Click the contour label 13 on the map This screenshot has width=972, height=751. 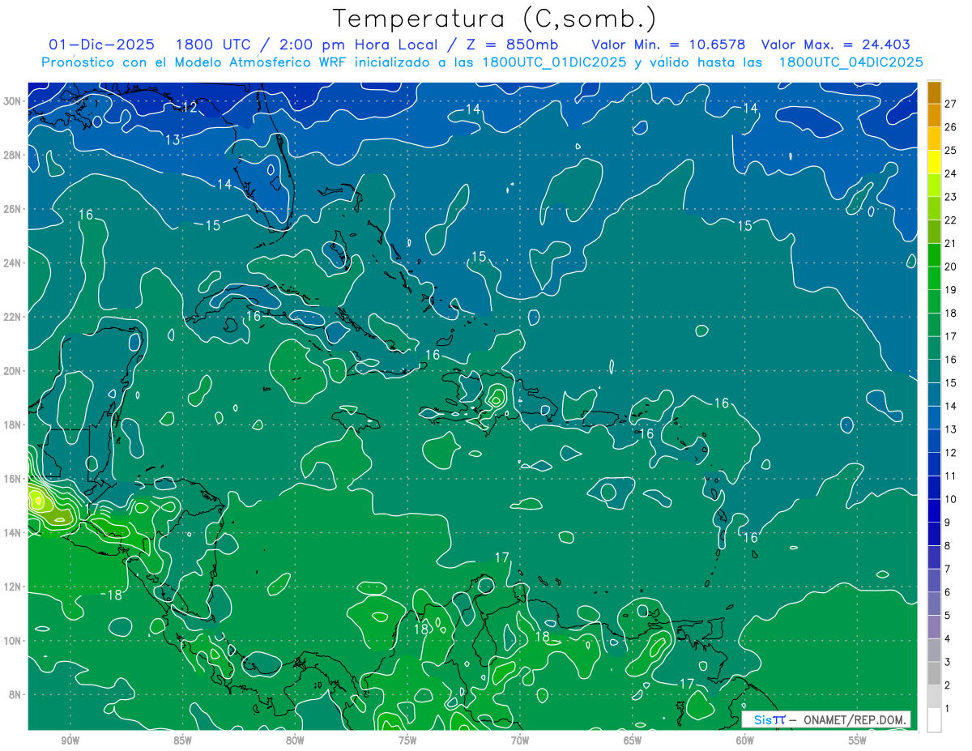coord(173,140)
